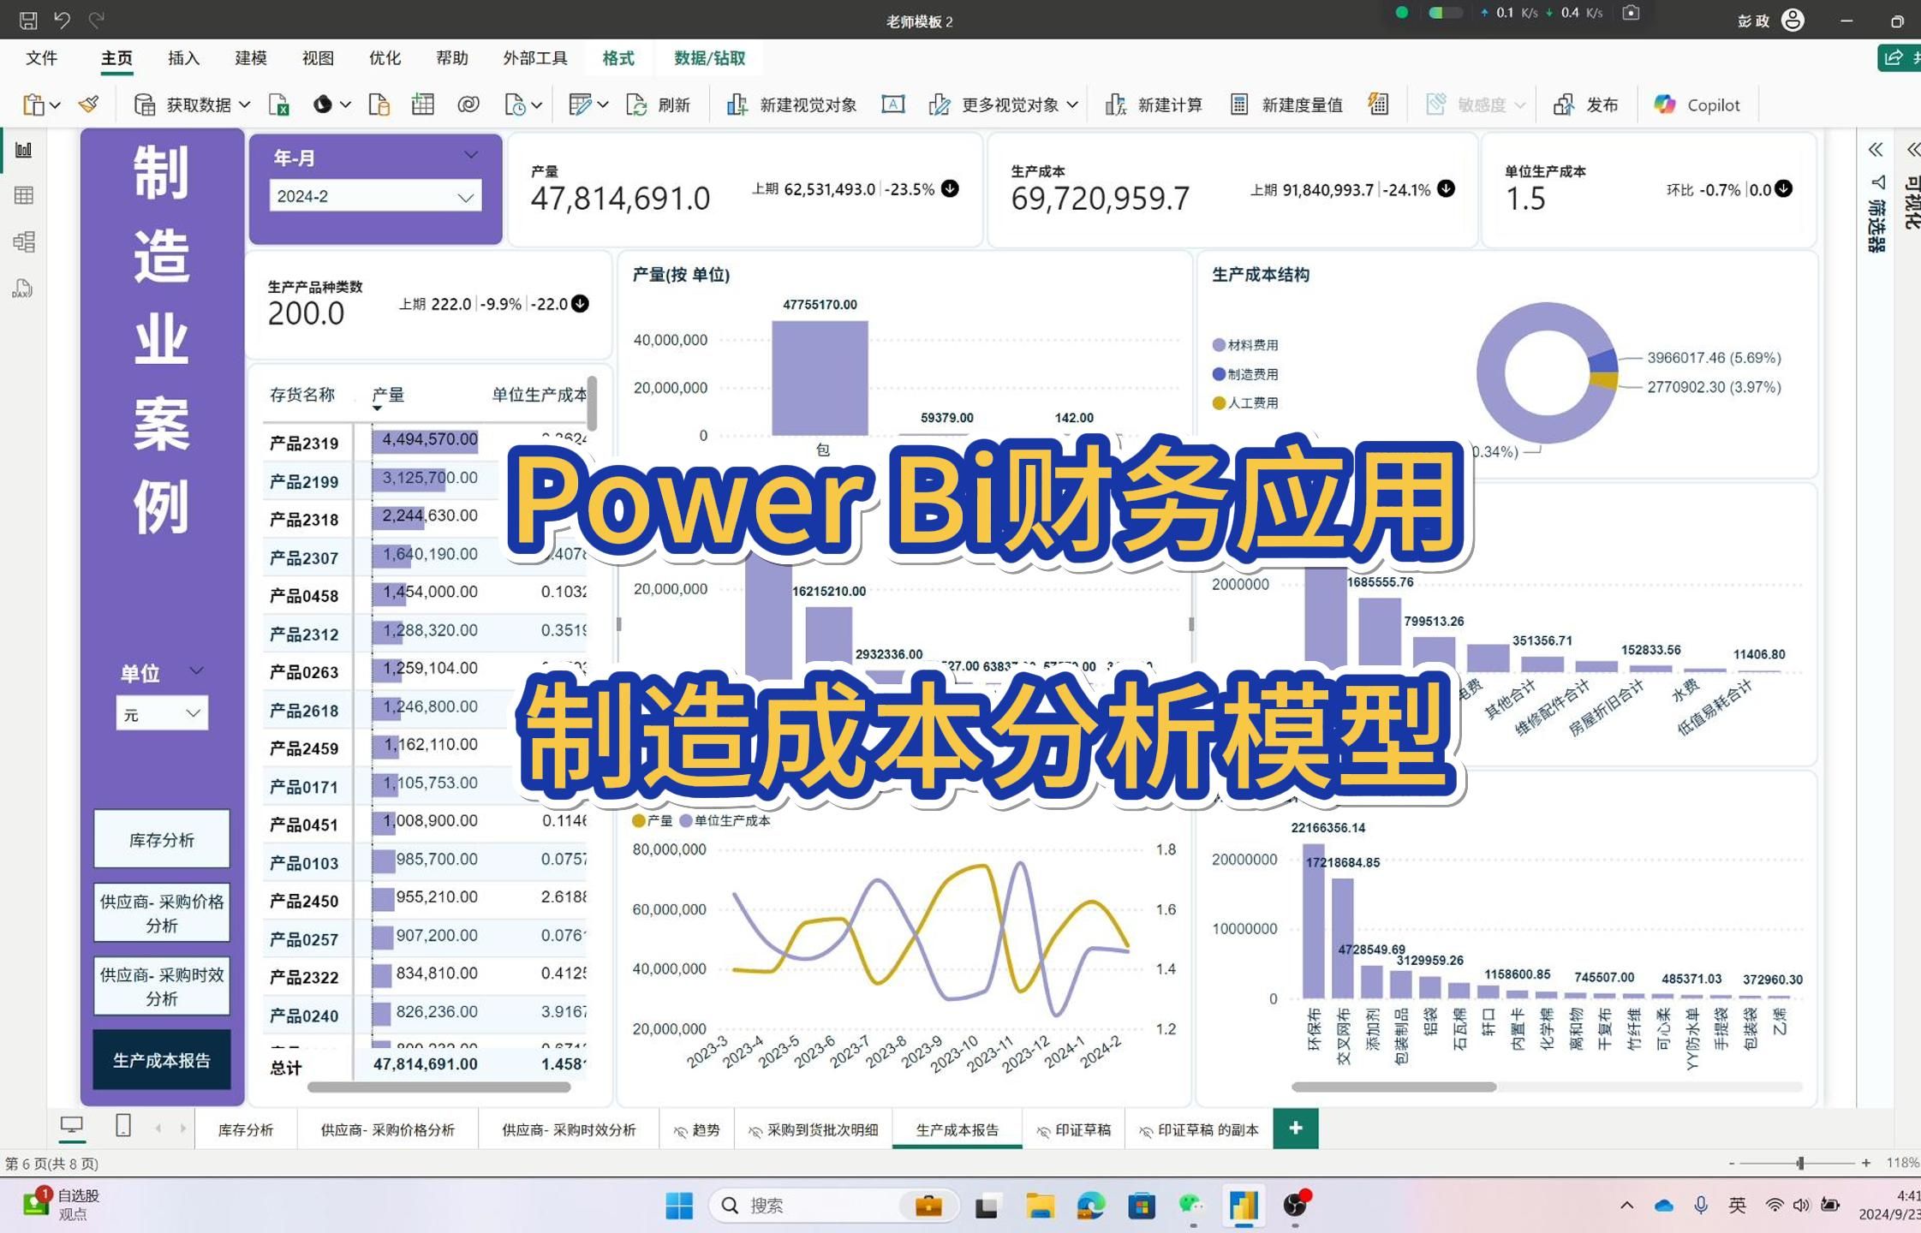Click the Transform data icon
1921x1233 pixels.
pyautogui.click(x=580, y=104)
